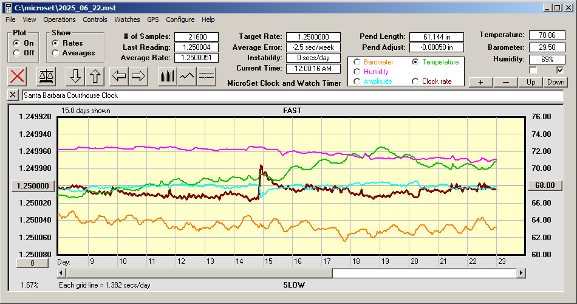Click the horizontal scrollbar thumb

point(199,273)
